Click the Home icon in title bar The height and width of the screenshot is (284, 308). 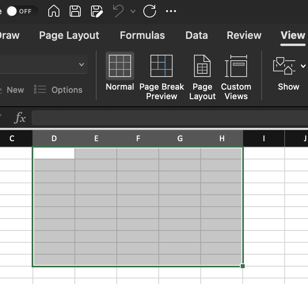point(54,11)
